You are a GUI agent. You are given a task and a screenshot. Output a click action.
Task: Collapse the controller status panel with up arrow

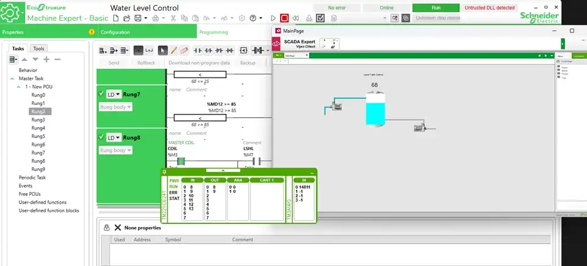223,170
